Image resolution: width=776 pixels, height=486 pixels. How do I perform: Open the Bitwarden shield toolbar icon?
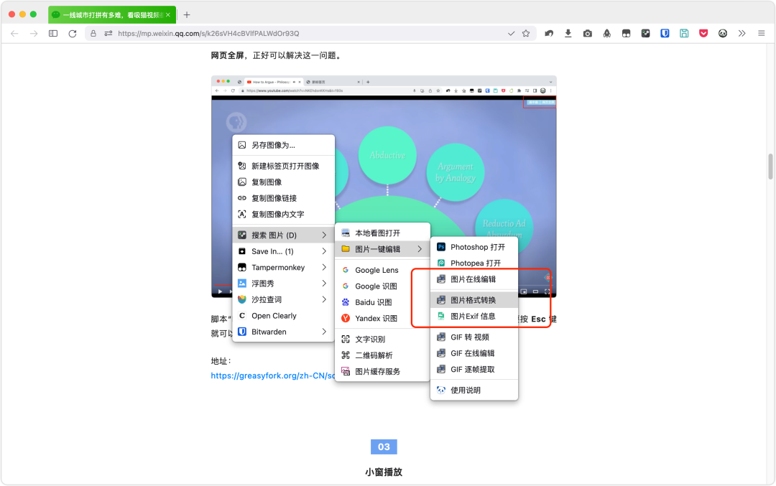coord(665,34)
